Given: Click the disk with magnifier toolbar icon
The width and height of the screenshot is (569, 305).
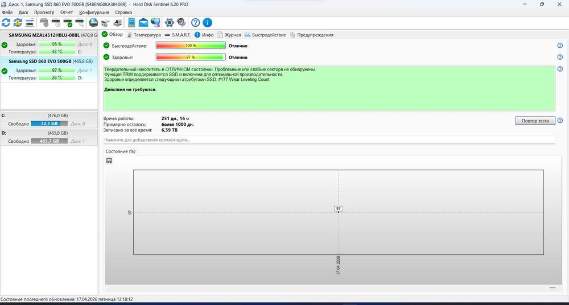Looking at the screenshot, I should (80, 23).
